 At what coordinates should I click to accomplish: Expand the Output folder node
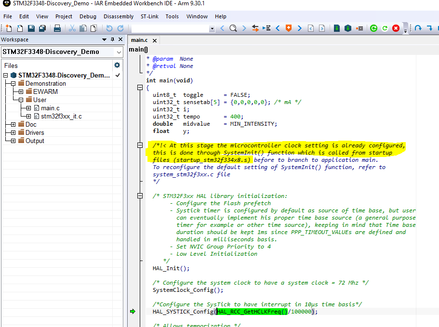[x=13, y=141]
